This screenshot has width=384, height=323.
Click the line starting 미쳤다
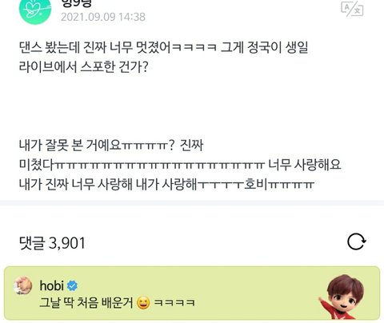[180, 165]
